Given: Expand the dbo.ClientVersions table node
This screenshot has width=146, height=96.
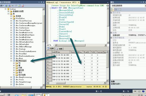Looking at the screenshot, I should (x=11, y=21).
